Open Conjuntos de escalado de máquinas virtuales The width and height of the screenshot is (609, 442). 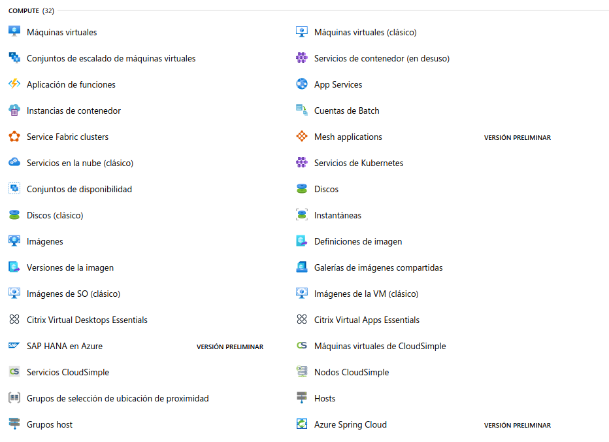point(111,58)
